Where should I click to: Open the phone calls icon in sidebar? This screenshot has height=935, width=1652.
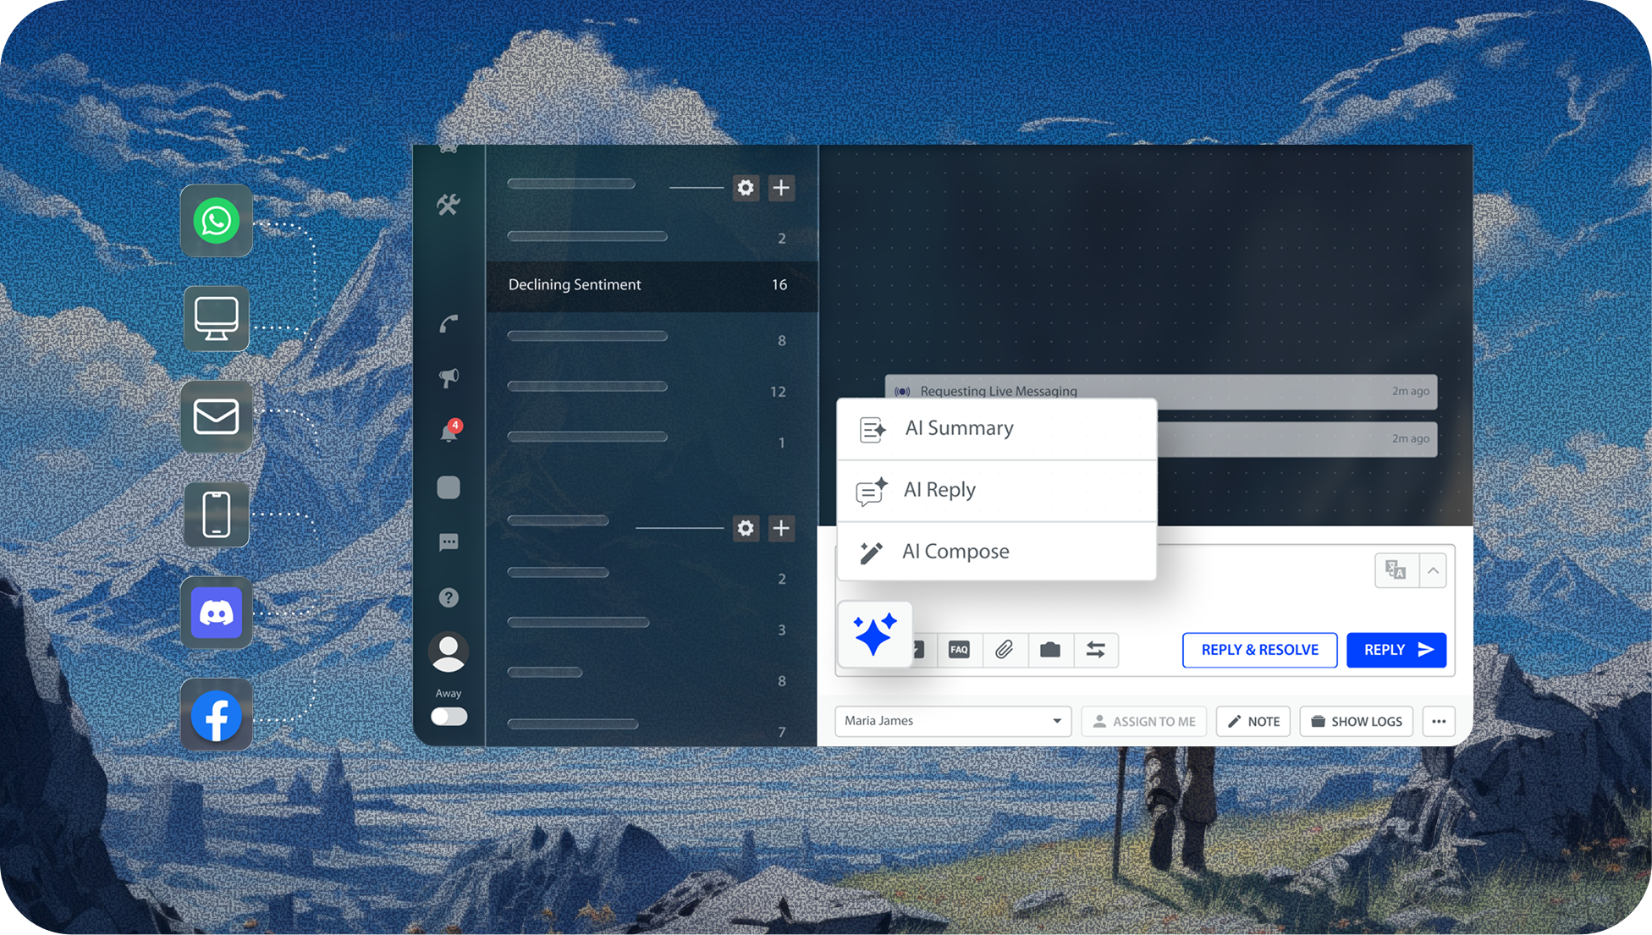449,323
